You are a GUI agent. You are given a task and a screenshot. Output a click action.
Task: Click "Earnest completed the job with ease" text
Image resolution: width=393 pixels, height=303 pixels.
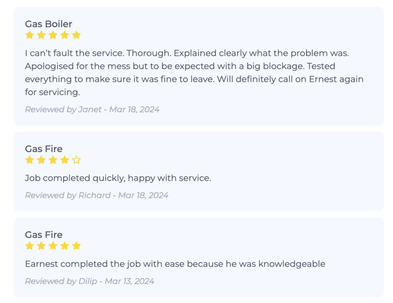[x=175, y=264]
